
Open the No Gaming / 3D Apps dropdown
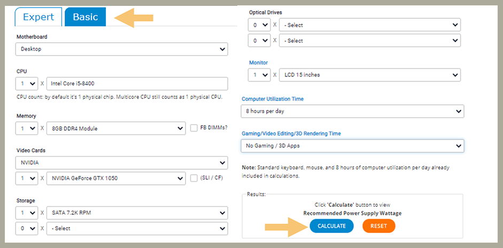(353, 146)
